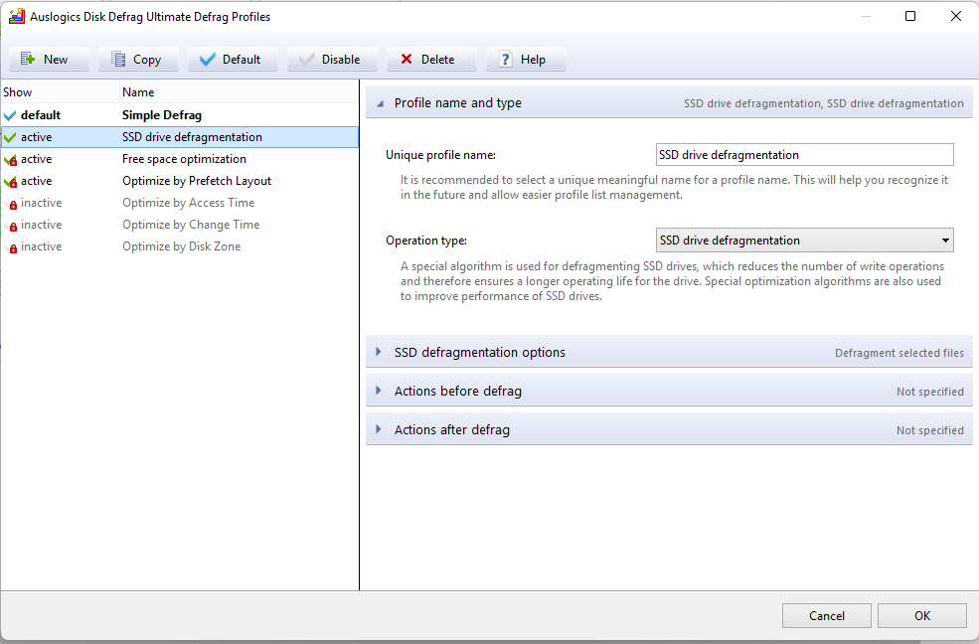
Task: Copy the selected profile
Action: point(138,60)
